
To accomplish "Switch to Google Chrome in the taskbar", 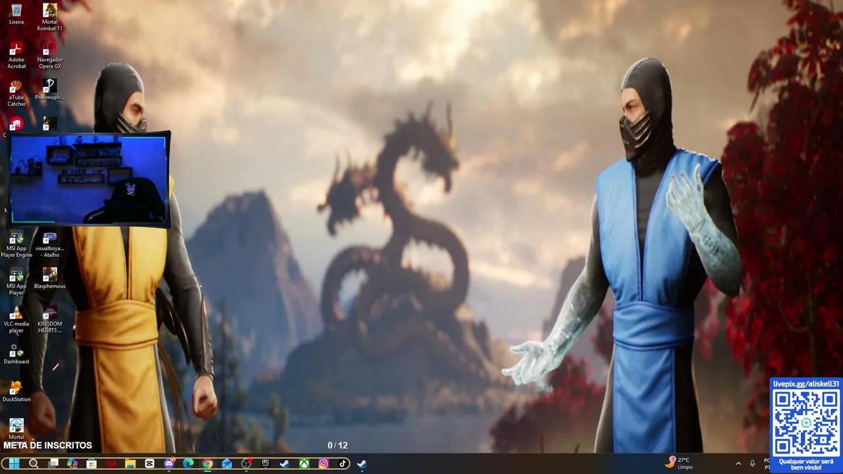I will [207, 463].
